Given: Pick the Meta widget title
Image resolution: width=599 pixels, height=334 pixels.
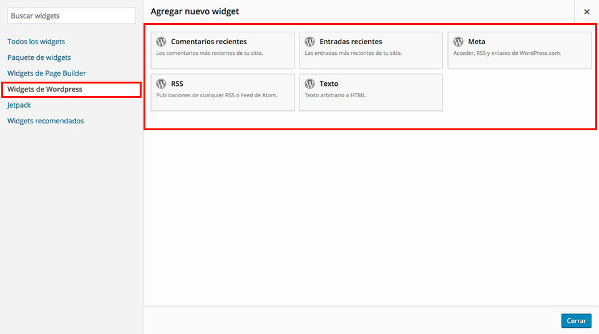Looking at the screenshot, I should click(477, 42).
